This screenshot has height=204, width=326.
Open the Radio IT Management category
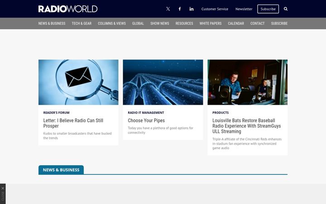146,112
